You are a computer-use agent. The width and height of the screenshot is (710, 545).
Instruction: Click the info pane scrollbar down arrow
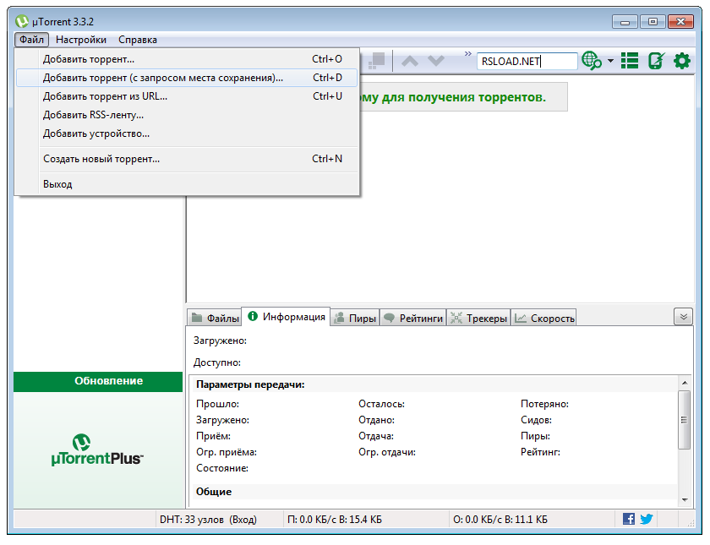[x=685, y=499]
